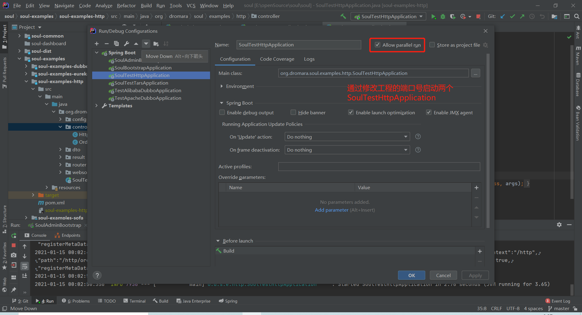Commit changes checkmark in Git toolbar

pos(512,16)
